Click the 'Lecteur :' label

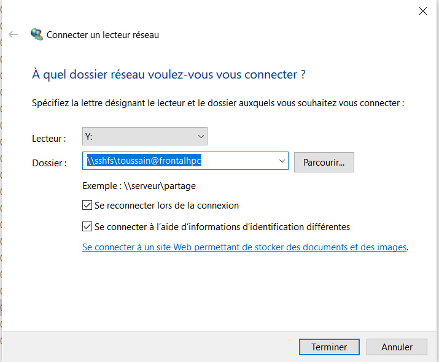(x=49, y=139)
